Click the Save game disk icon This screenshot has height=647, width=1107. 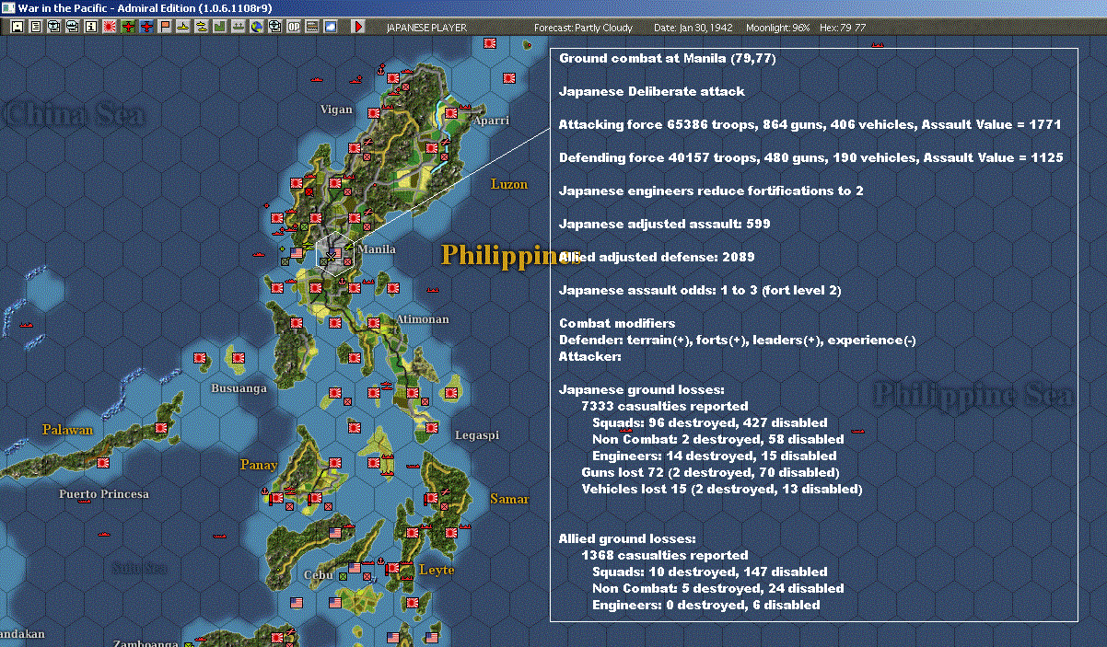[x=17, y=27]
